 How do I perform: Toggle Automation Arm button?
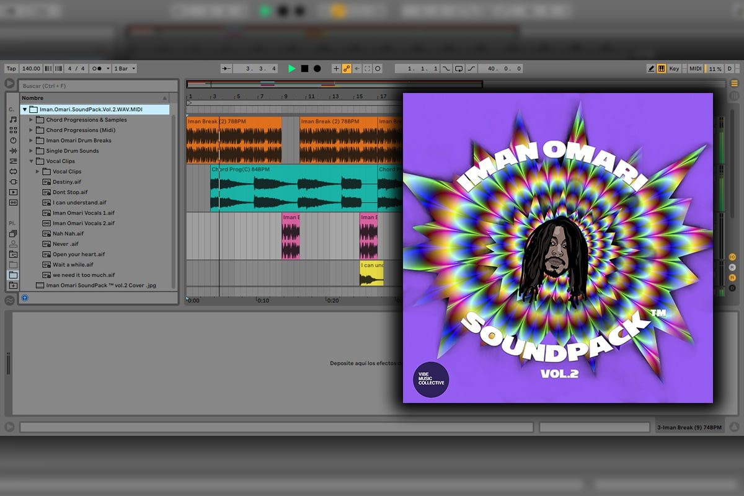pyautogui.click(x=347, y=69)
